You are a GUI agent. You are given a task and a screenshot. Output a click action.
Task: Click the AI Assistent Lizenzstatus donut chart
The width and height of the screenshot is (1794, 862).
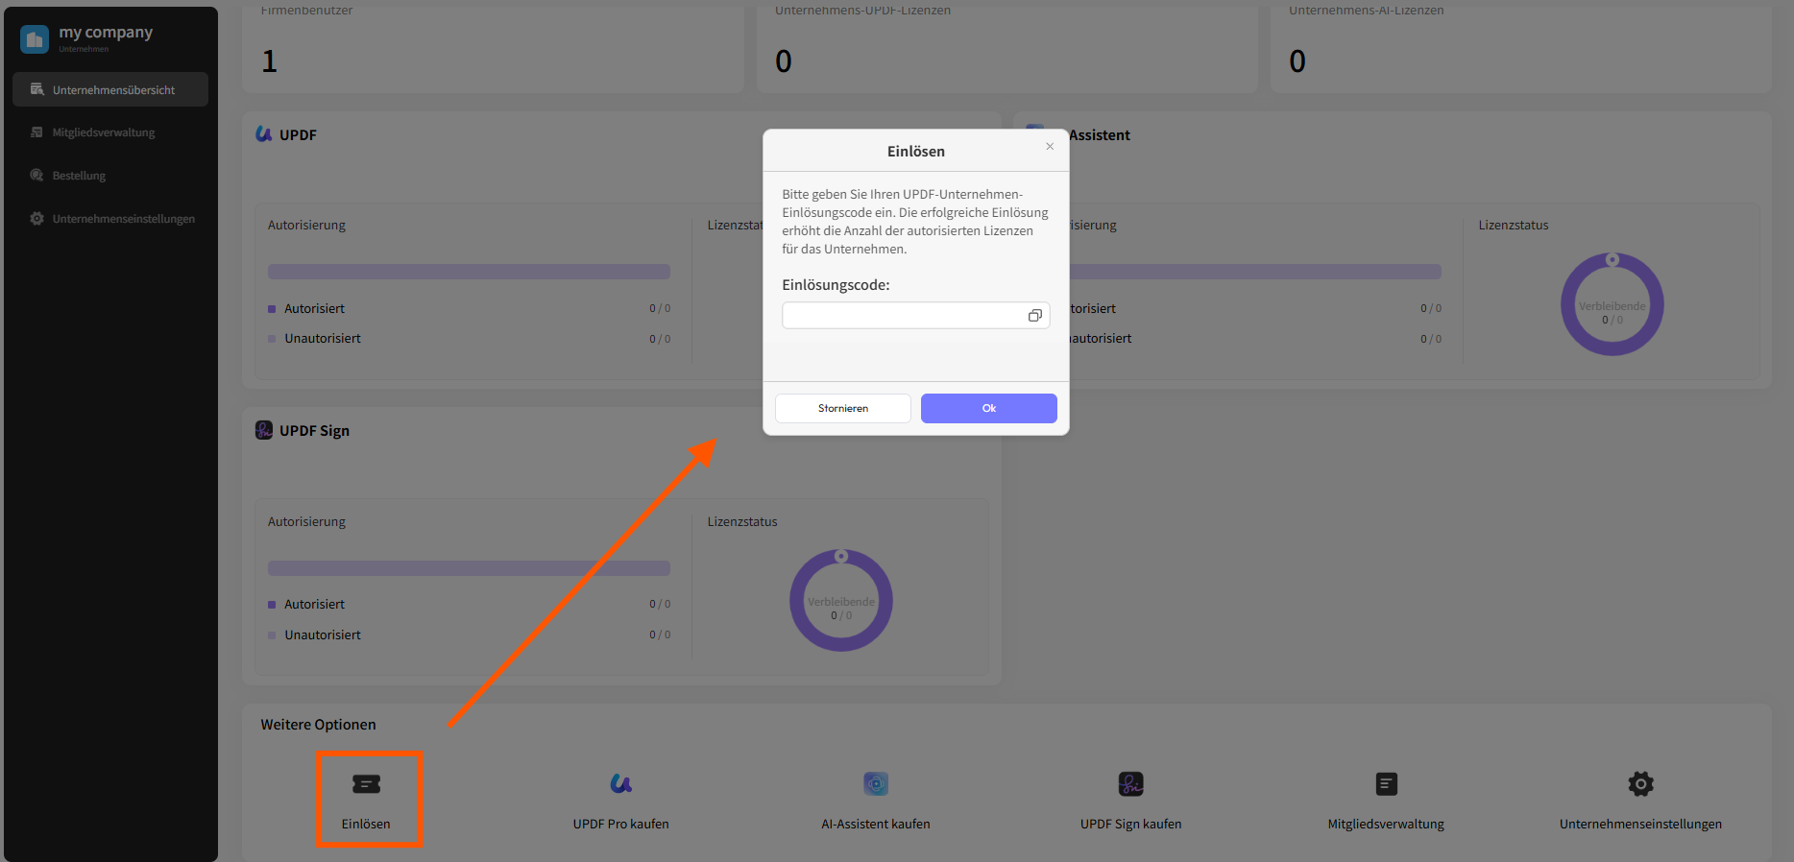(1612, 304)
